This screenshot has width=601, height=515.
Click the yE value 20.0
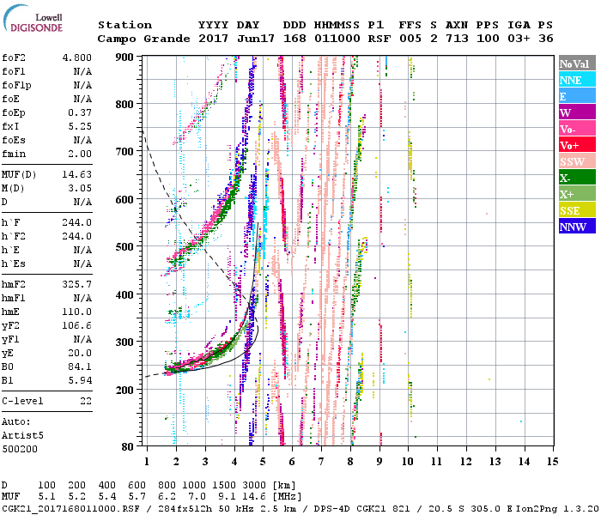(80, 354)
